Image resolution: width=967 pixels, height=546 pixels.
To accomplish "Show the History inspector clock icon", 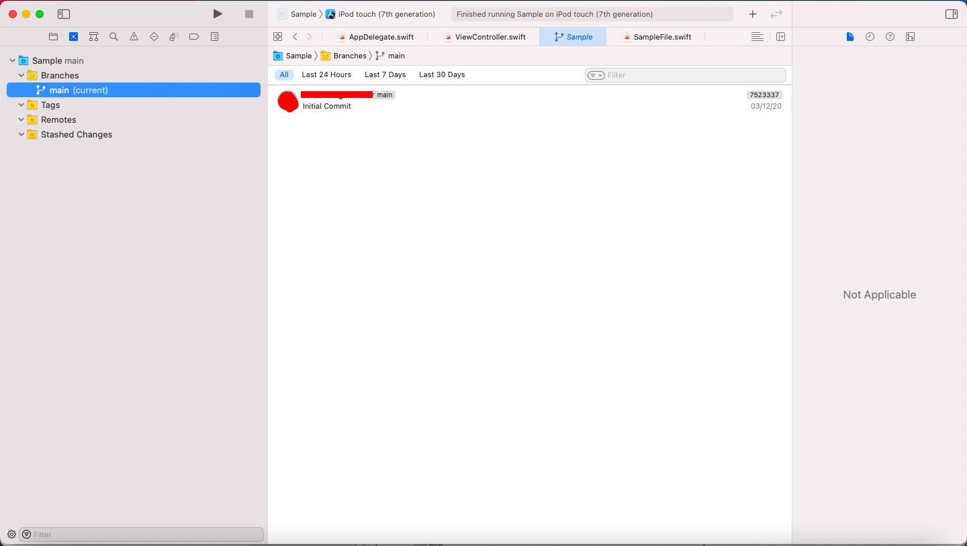I will click(870, 37).
